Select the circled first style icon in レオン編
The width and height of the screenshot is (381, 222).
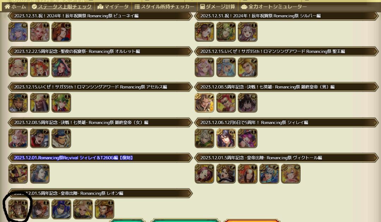18,209
